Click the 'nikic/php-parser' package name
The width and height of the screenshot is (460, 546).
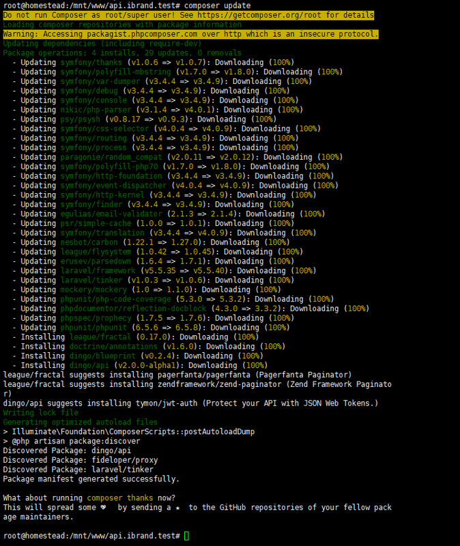[x=96, y=110]
